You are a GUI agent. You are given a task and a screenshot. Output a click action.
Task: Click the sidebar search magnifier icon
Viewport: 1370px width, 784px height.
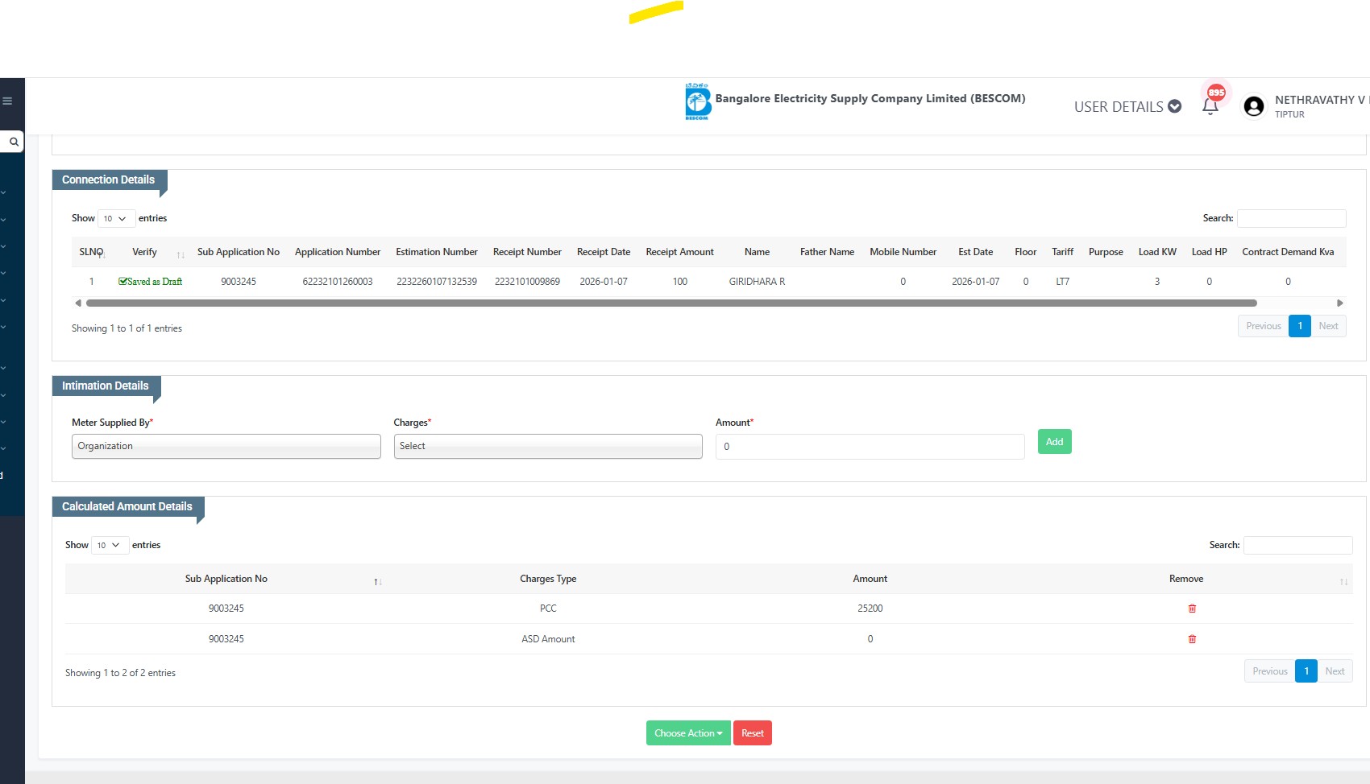pyautogui.click(x=14, y=142)
